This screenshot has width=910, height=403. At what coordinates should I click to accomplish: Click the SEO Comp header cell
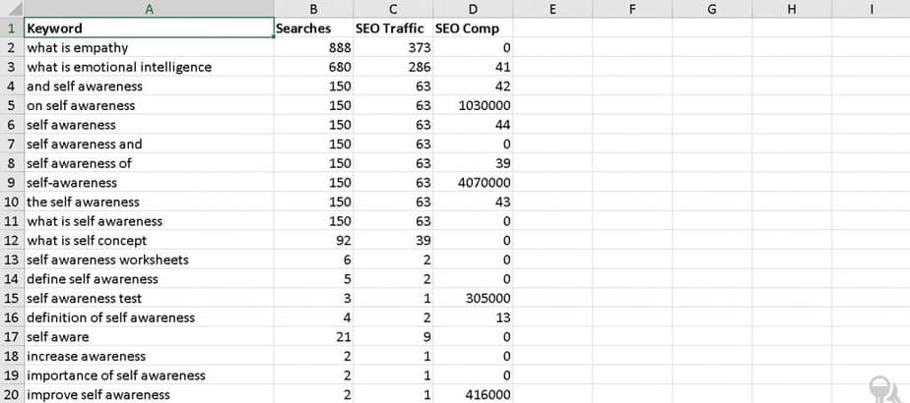[473, 28]
